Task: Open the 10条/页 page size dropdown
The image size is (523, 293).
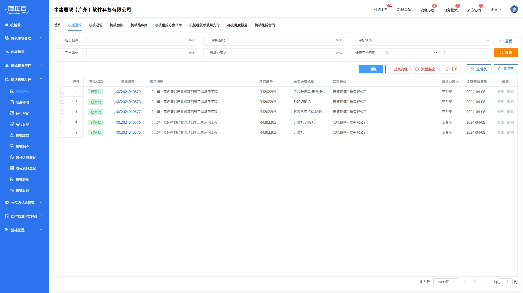Action: click(445, 282)
